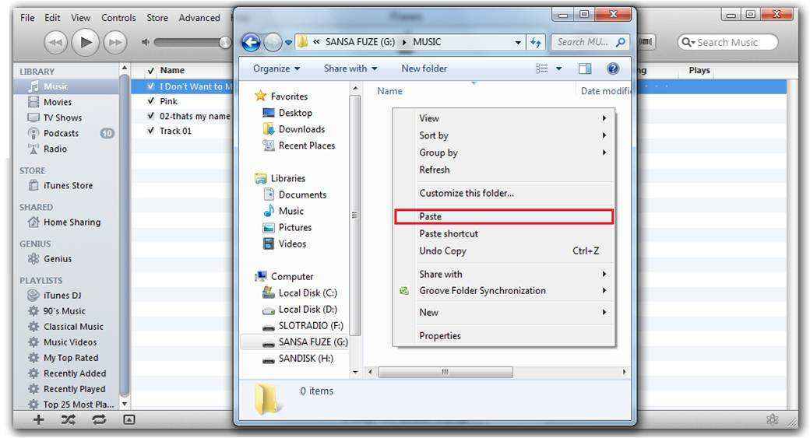This screenshot has width=810, height=438.
Task: Expand the View submenu
Action: [x=504, y=118]
